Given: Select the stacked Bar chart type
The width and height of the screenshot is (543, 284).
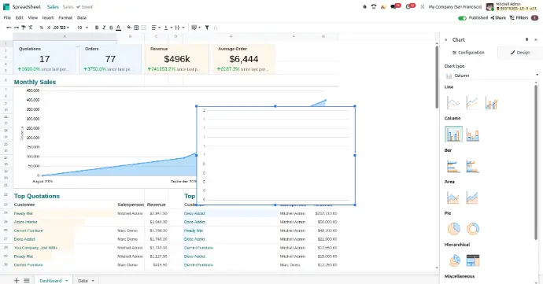Looking at the screenshot, I should (x=472, y=166).
